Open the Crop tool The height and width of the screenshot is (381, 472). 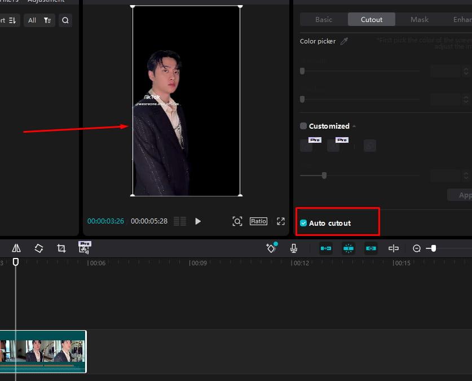pyautogui.click(x=61, y=248)
